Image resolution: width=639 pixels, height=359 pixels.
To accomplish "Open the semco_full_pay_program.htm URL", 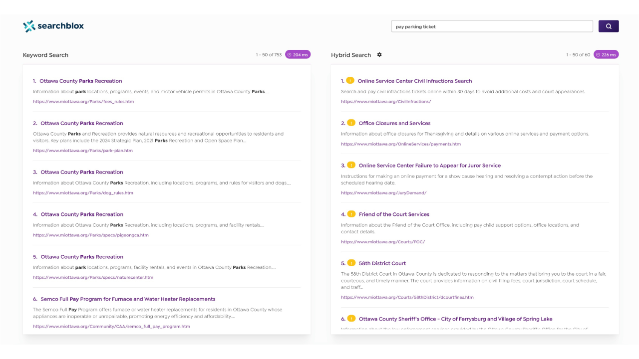I will (111, 327).
